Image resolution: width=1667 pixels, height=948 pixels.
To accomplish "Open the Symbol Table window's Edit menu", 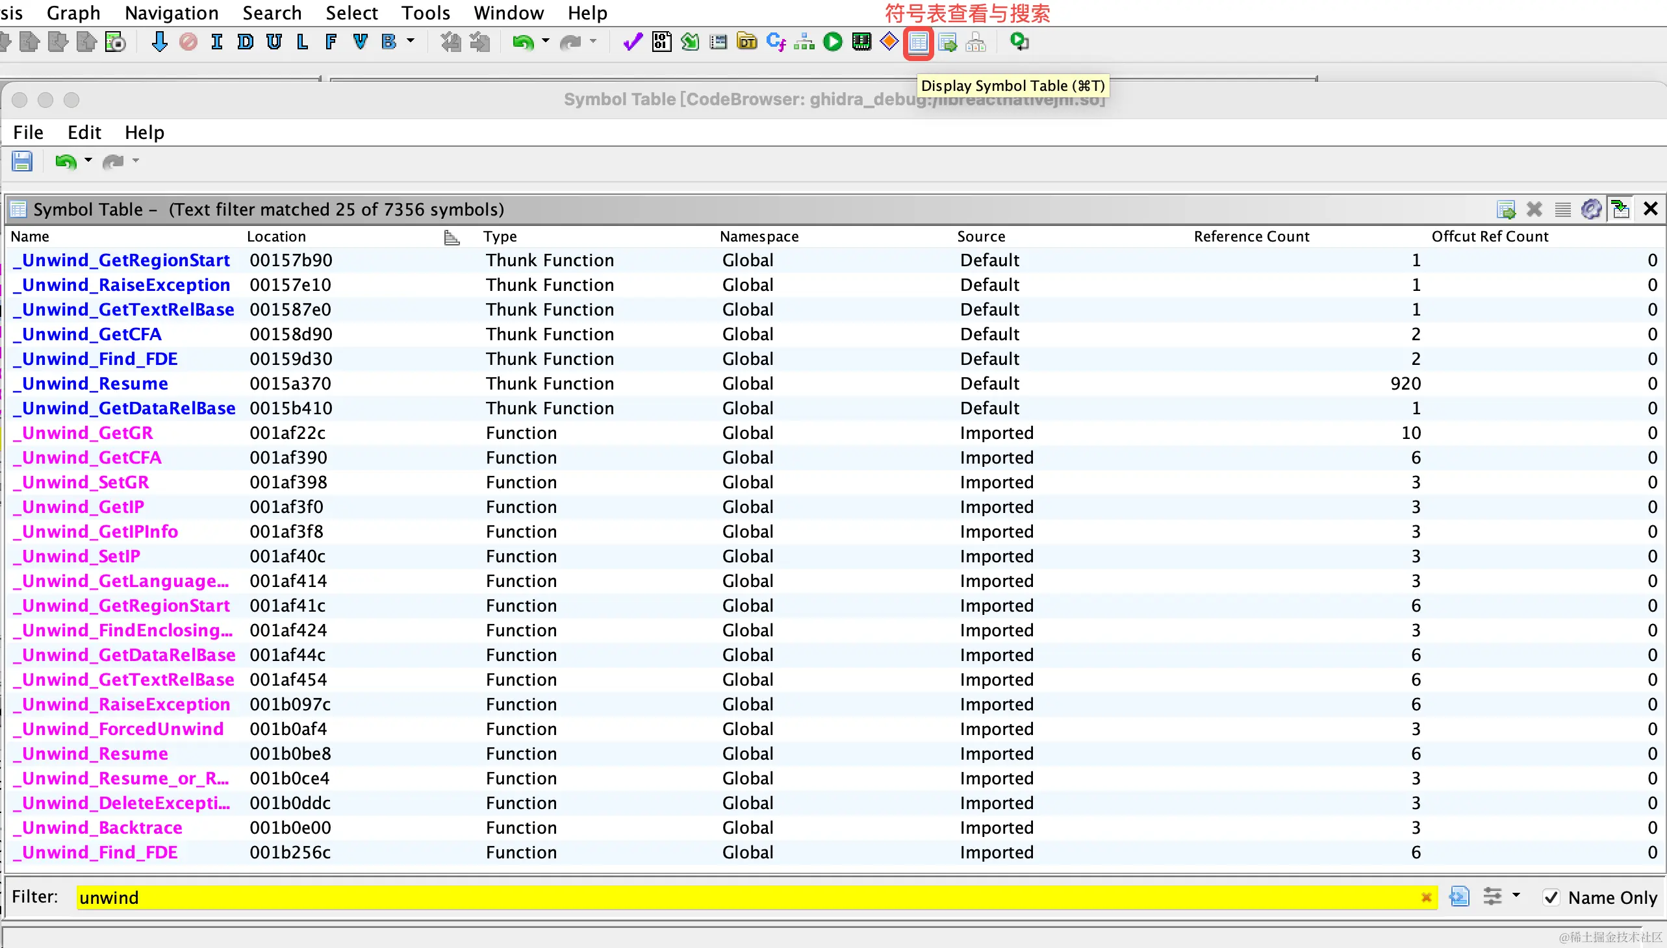I will pyautogui.click(x=84, y=133).
